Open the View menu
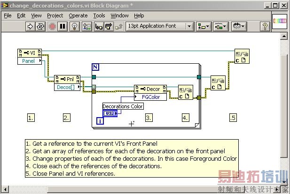Viewport: 290px width, 194px height. [36, 15]
